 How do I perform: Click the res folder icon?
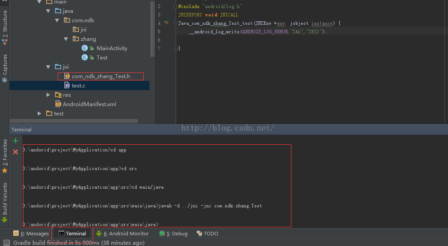click(58, 95)
